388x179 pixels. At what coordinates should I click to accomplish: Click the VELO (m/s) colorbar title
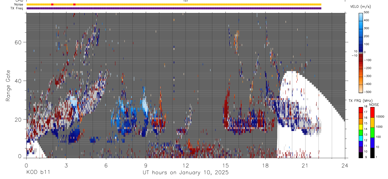click(361, 6)
